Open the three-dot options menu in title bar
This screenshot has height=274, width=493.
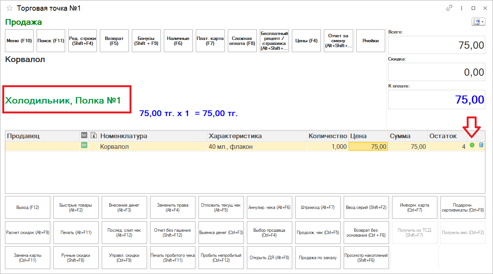click(461, 8)
